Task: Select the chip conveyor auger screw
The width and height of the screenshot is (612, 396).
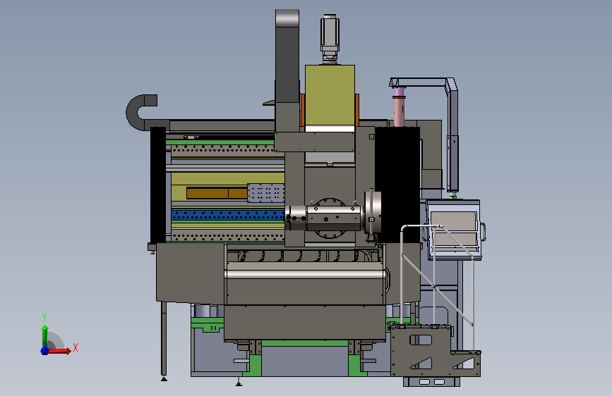Action: pos(304,256)
